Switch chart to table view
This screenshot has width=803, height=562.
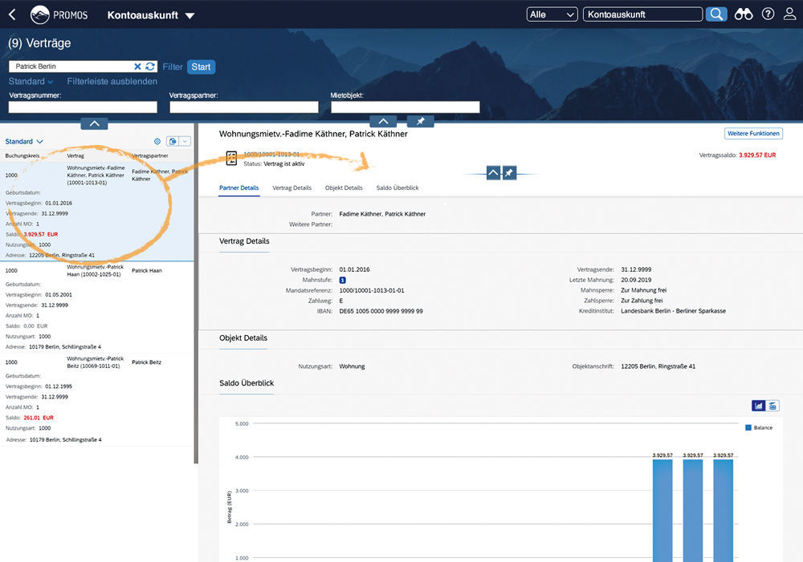point(772,406)
